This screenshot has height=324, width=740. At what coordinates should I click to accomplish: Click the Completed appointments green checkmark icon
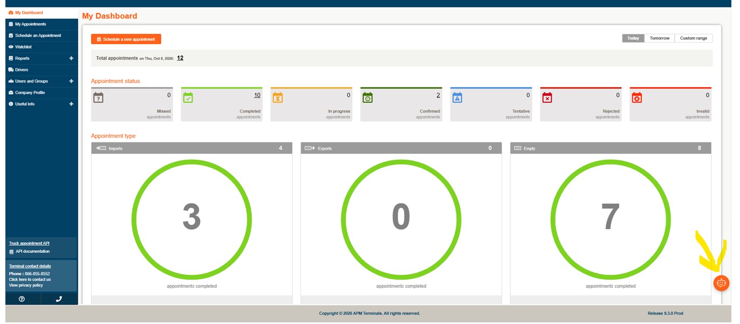click(x=188, y=98)
